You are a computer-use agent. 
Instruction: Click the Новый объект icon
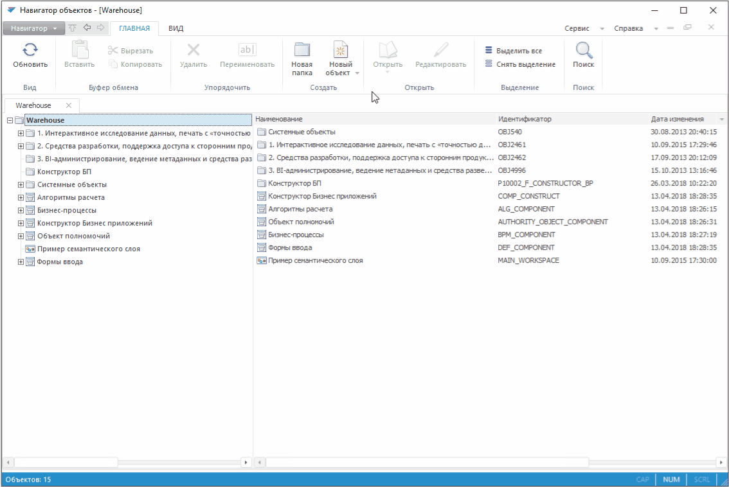341,49
